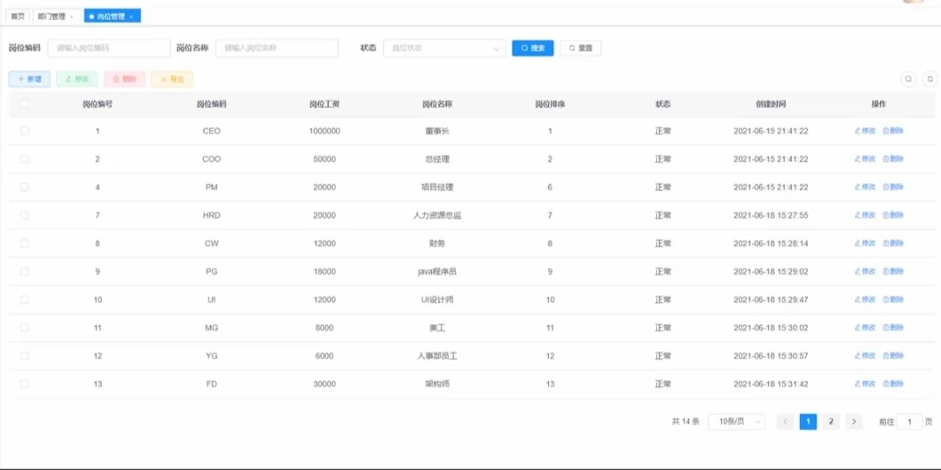Edit the HRD row via 修改
941x470 pixels.
click(x=865, y=215)
